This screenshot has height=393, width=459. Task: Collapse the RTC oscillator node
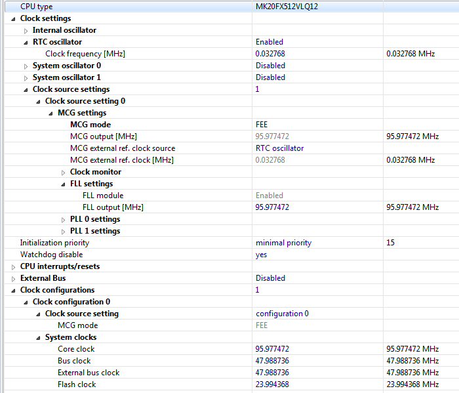click(26, 43)
